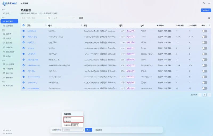Open 黑名单 via its blocked-circle icon
The width and height of the screenshot is (213, 136).
coord(4,38)
